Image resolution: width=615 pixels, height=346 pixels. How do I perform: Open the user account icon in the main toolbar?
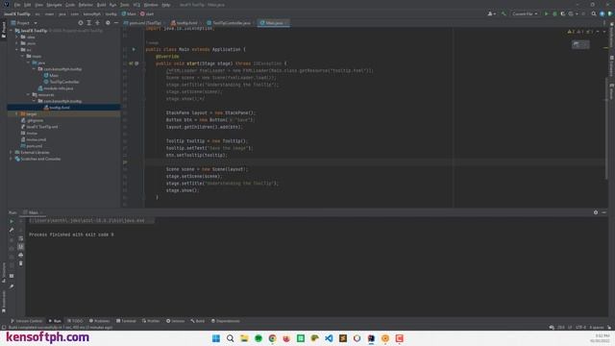click(491, 13)
